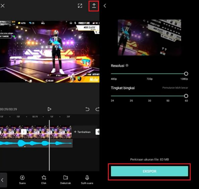Viewport: 199px width, 189px height.
Task: Close the editor with the X icon
Action: (x=2, y=6)
